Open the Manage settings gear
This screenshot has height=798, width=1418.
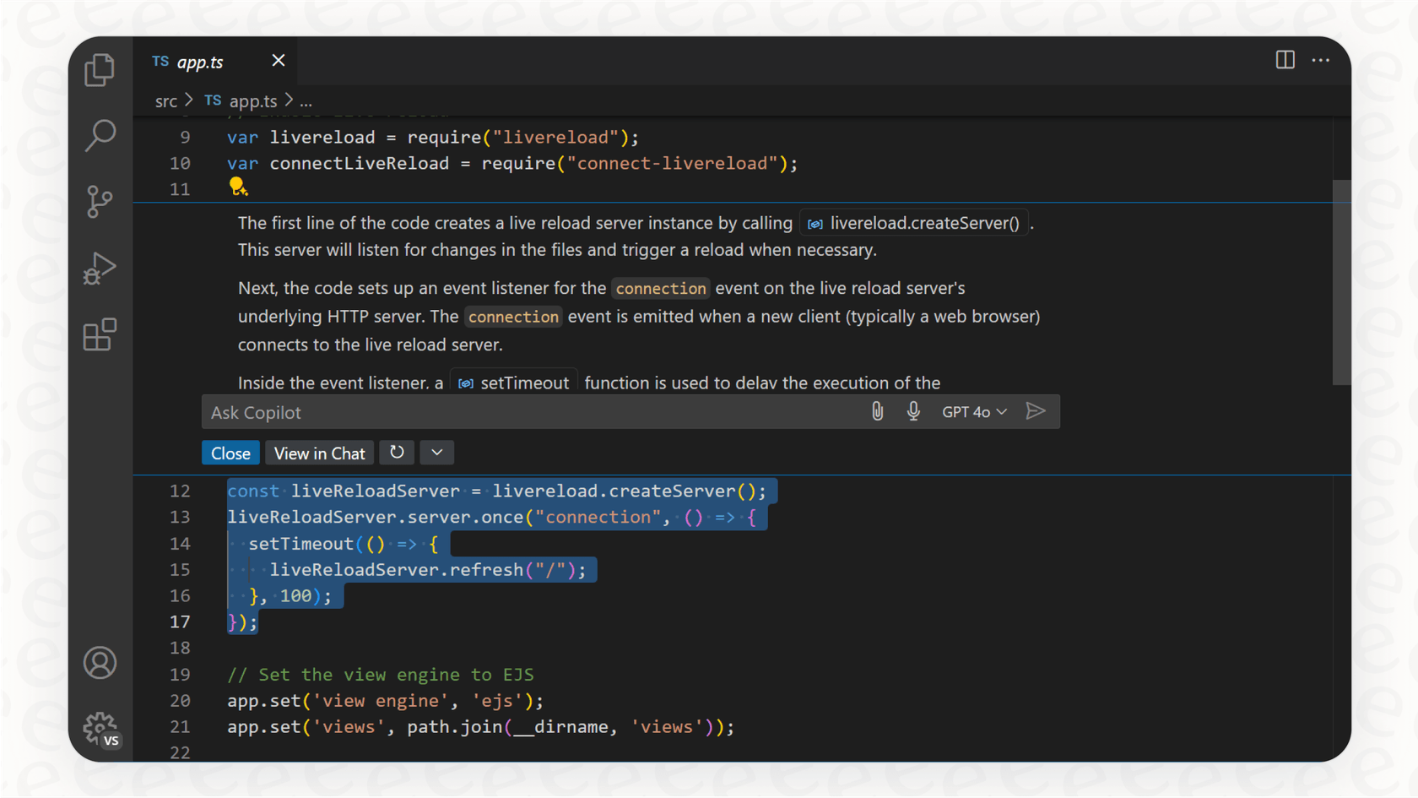click(100, 728)
